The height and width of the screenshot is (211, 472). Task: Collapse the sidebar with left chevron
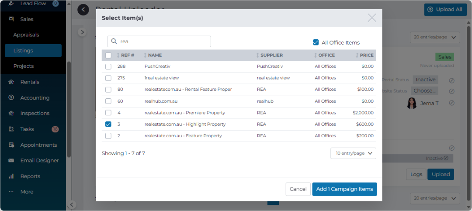click(x=71, y=205)
